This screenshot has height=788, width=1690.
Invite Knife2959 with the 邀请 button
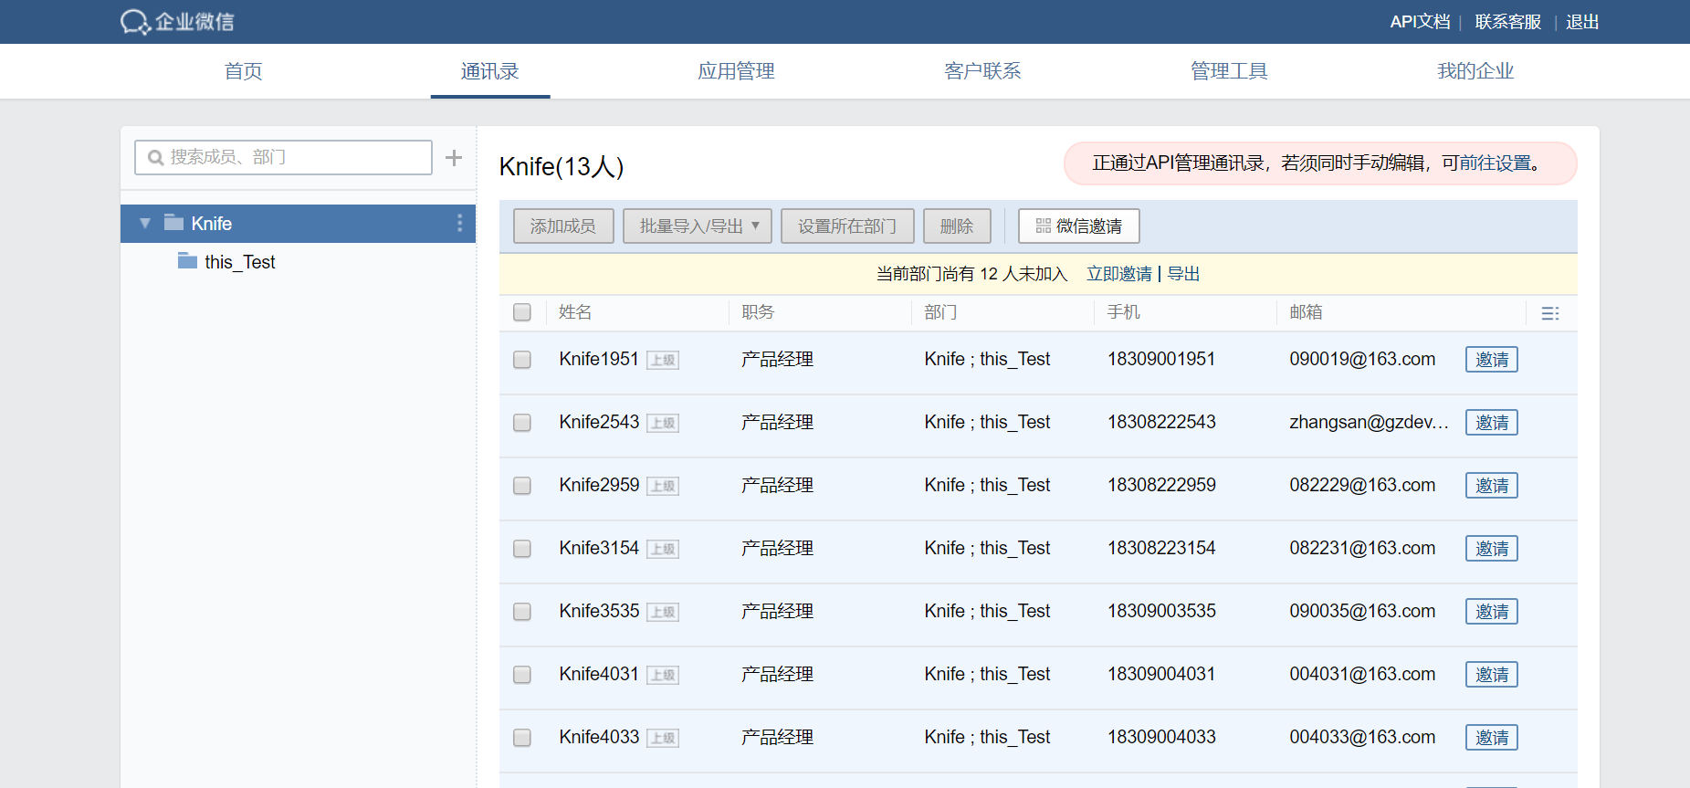pos(1492,486)
